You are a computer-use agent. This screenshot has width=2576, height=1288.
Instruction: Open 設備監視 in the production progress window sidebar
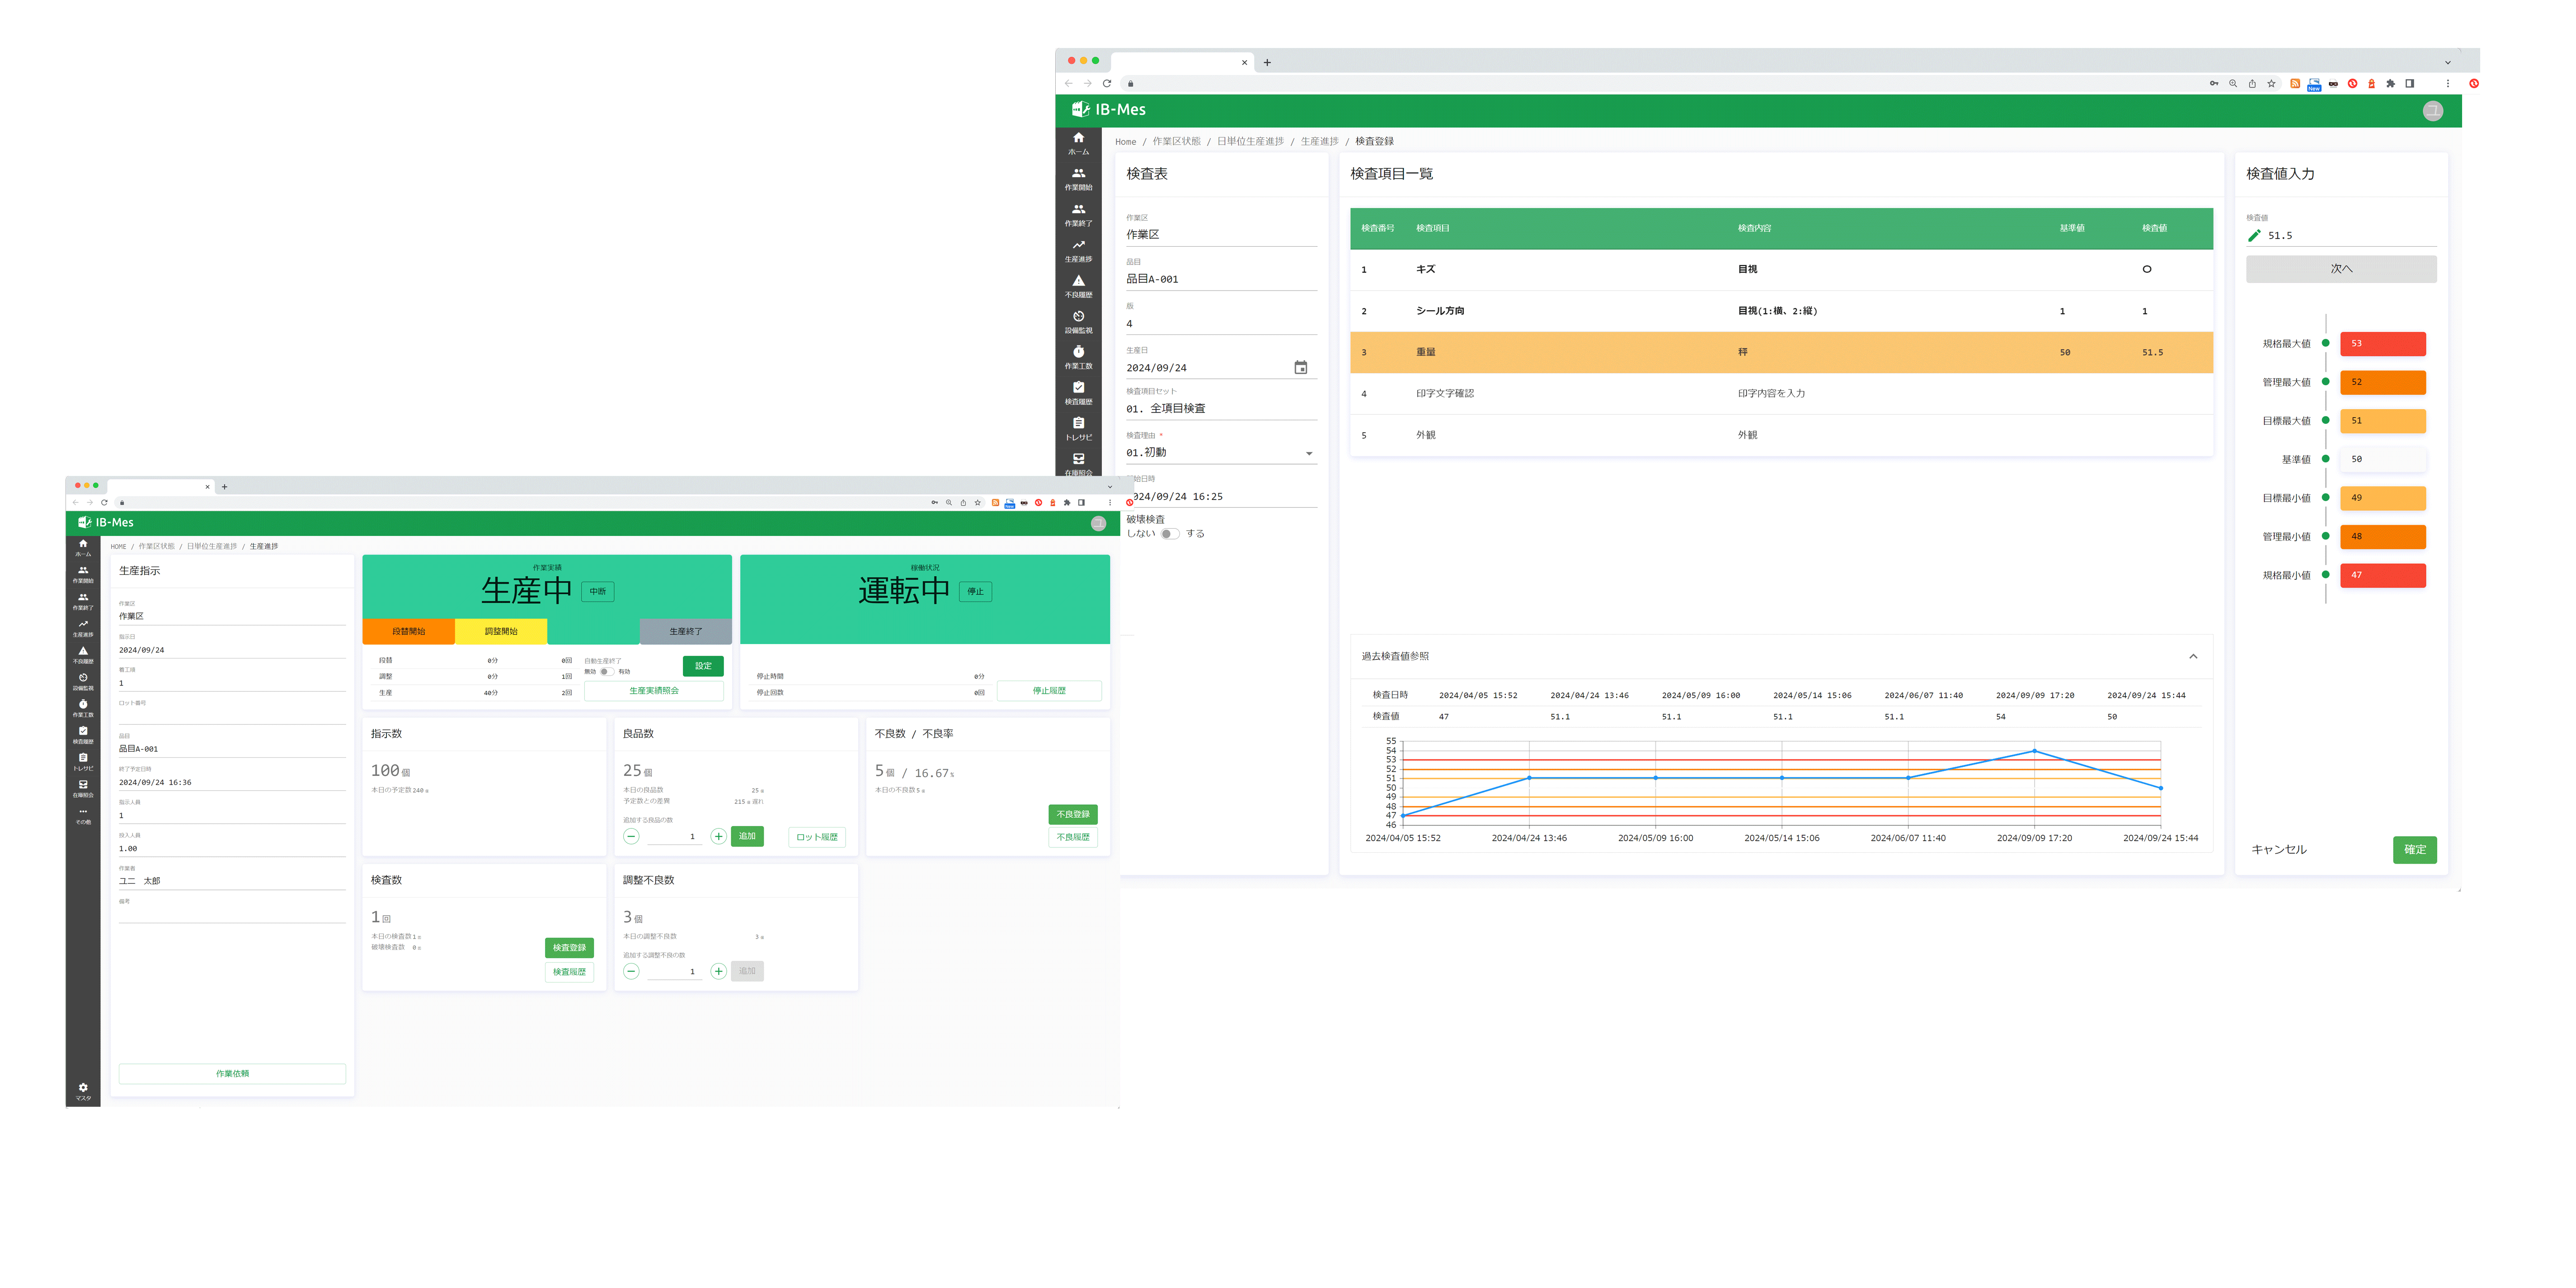click(x=83, y=682)
